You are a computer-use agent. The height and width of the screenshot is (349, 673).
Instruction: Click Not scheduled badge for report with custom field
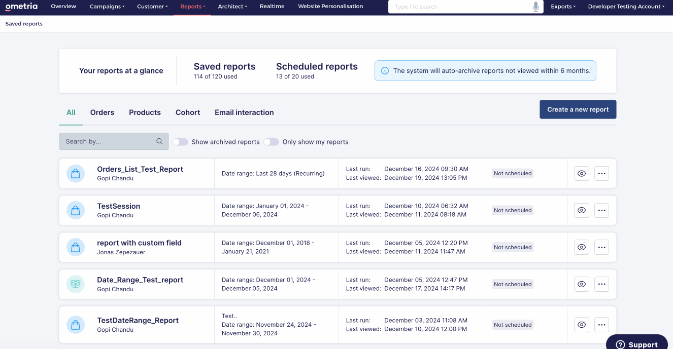pos(513,247)
